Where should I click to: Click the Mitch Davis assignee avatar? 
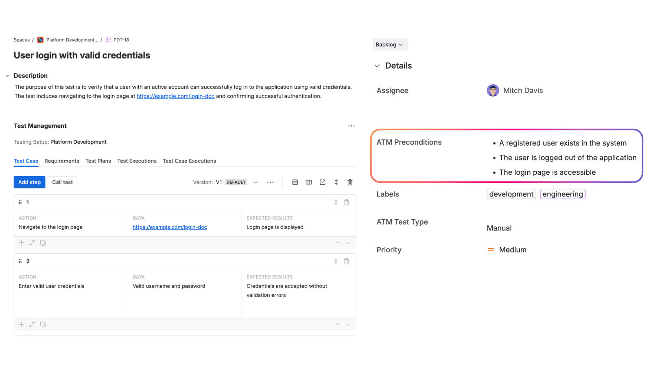pos(493,90)
